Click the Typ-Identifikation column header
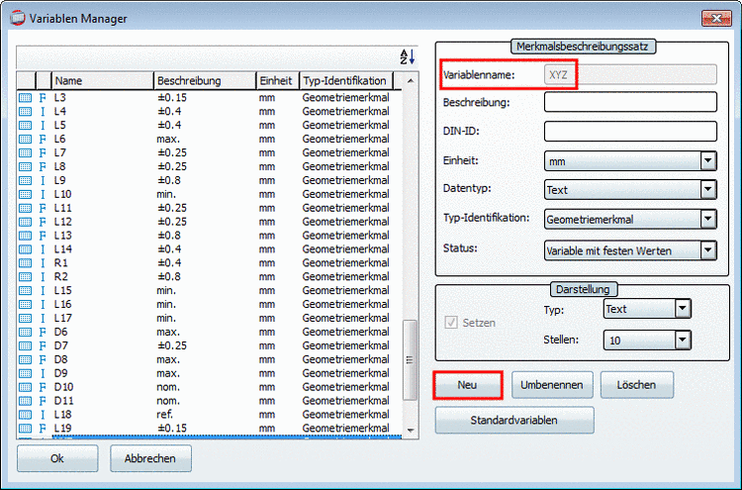The height and width of the screenshot is (490, 742). [x=346, y=80]
